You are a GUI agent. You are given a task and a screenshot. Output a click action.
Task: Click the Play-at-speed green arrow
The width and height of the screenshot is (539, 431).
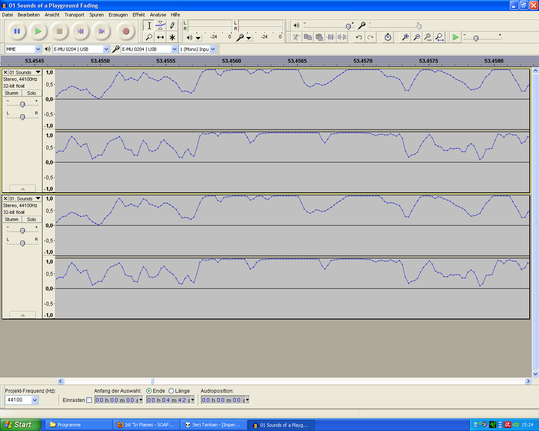455,37
